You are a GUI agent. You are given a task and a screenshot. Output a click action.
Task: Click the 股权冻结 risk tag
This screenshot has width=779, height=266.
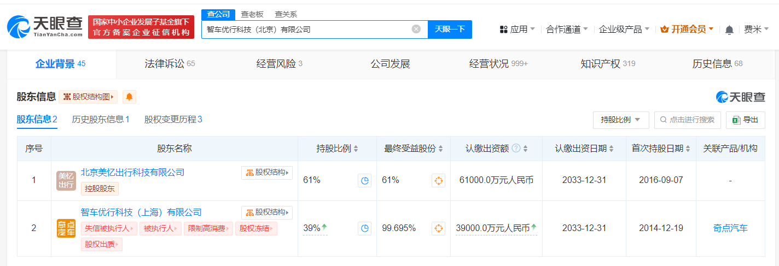pyautogui.click(x=257, y=228)
